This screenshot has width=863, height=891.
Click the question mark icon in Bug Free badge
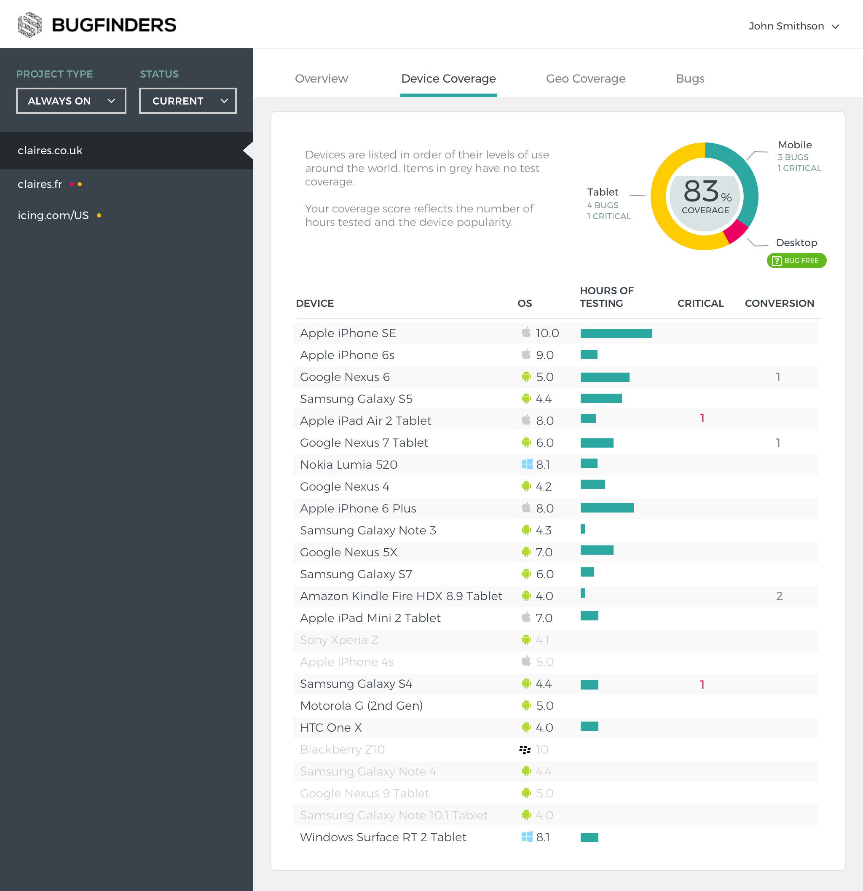(776, 260)
